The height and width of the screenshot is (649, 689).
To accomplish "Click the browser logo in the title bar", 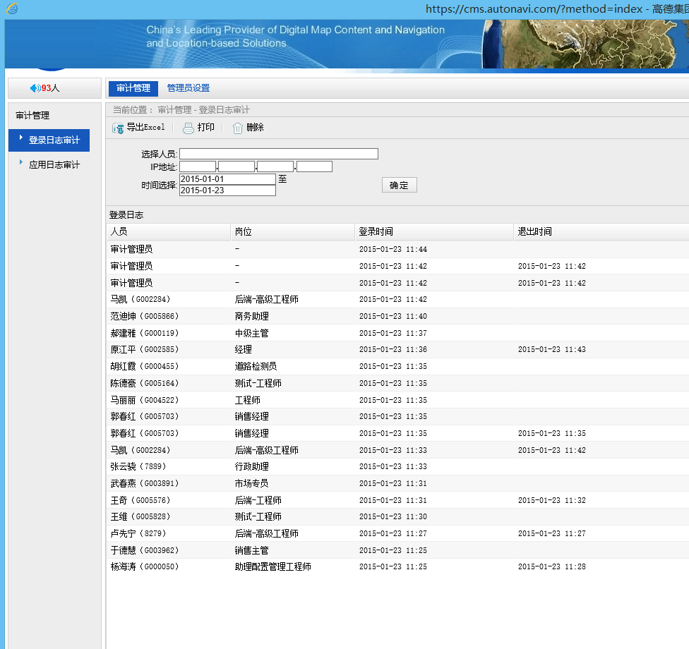I will click(12, 8).
